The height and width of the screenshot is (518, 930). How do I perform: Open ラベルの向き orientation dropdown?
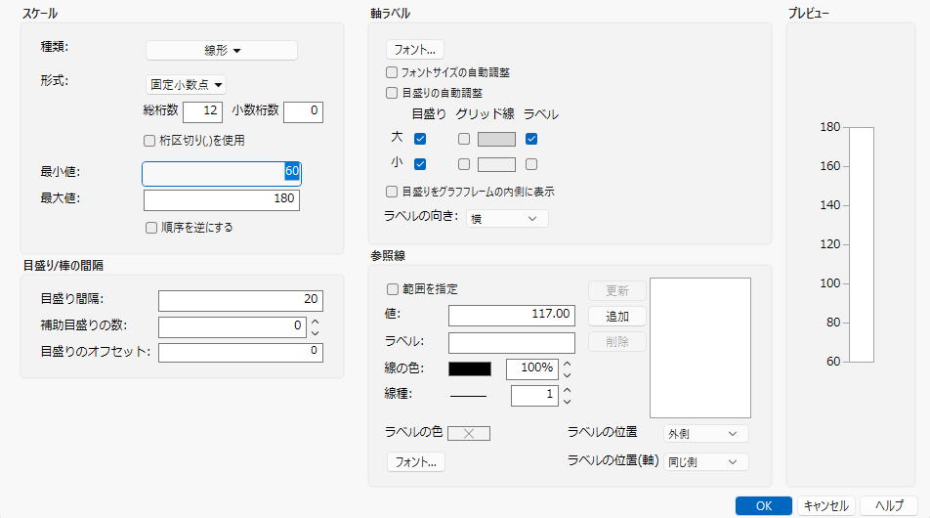[507, 218]
